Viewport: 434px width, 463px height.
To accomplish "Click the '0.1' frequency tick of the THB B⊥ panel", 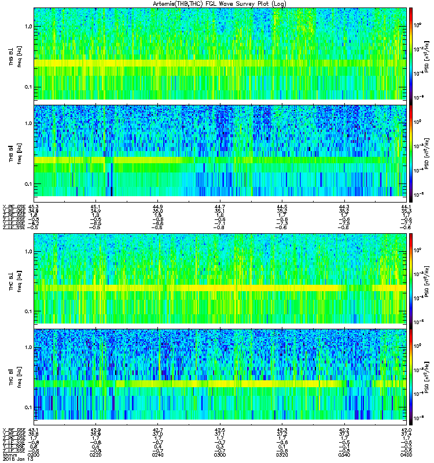I will tap(28, 87).
